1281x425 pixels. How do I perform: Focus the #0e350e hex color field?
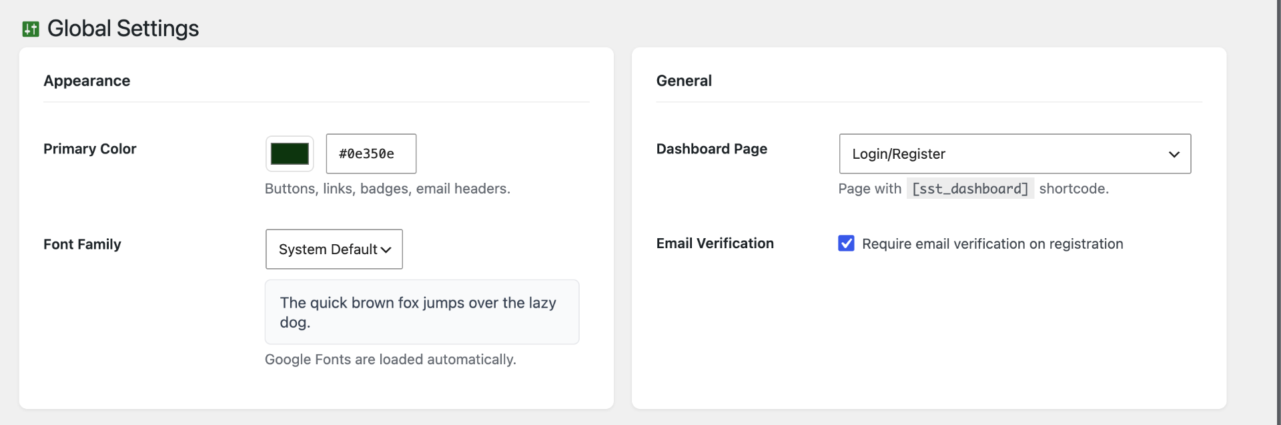(x=371, y=153)
